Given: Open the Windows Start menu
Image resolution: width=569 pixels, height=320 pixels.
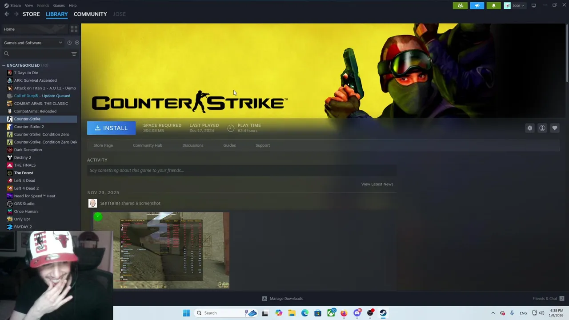Looking at the screenshot, I should tap(186, 313).
